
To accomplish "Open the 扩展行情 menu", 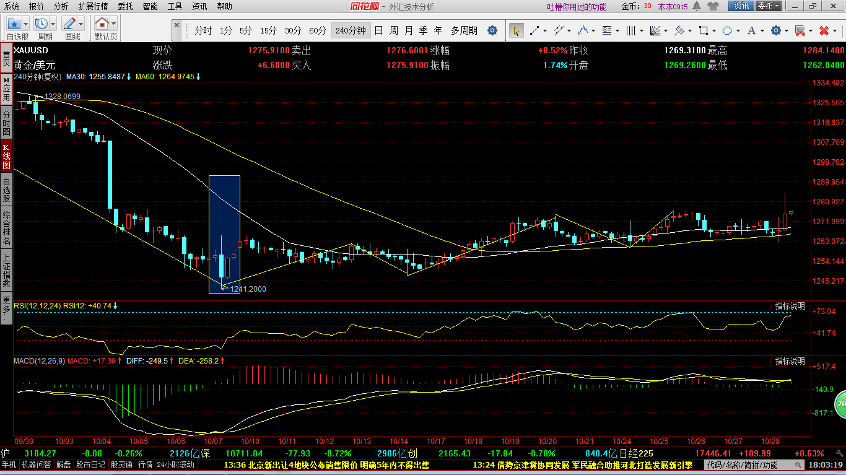I will 93,6.
